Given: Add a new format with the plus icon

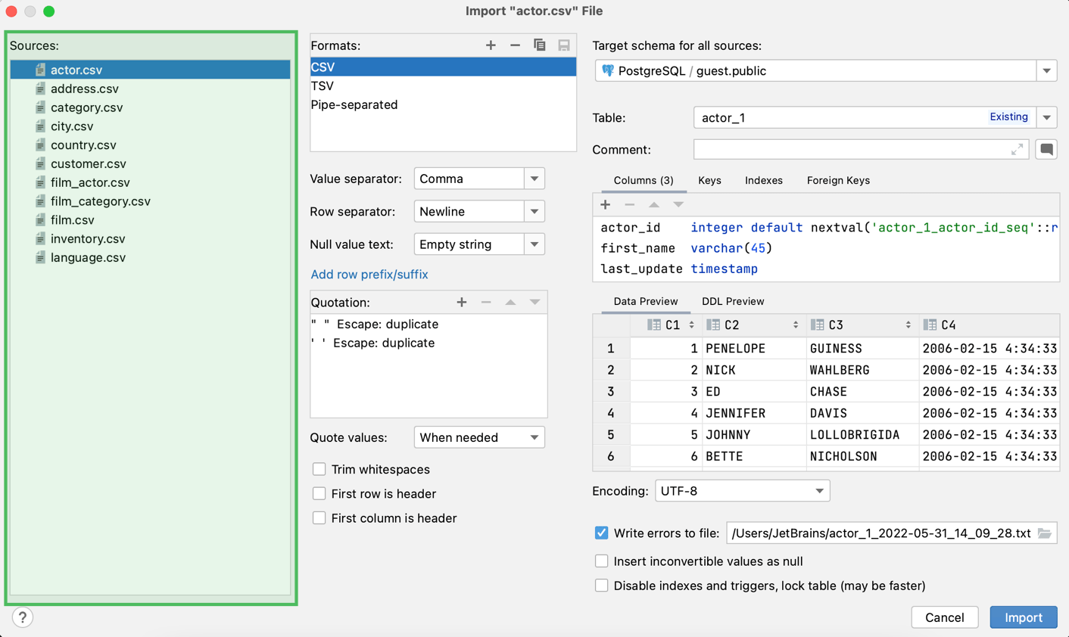Looking at the screenshot, I should tap(491, 45).
